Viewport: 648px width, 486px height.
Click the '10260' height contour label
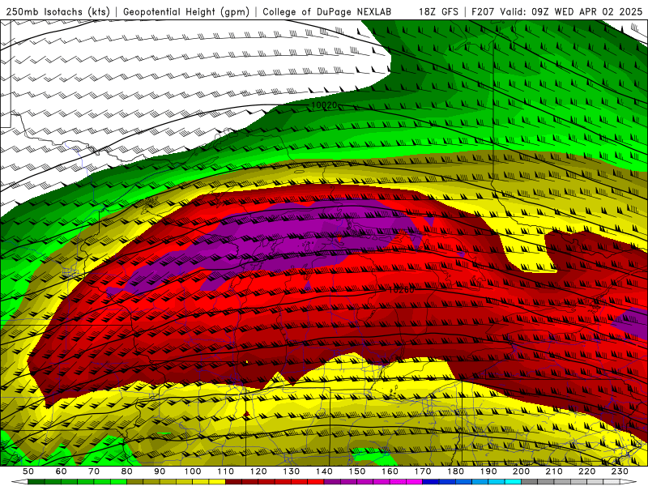coord(401,290)
